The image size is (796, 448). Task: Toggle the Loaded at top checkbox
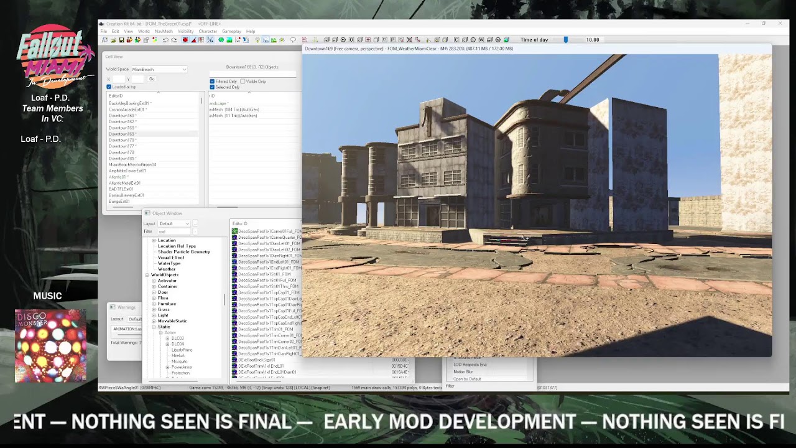(x=109, y=87)
